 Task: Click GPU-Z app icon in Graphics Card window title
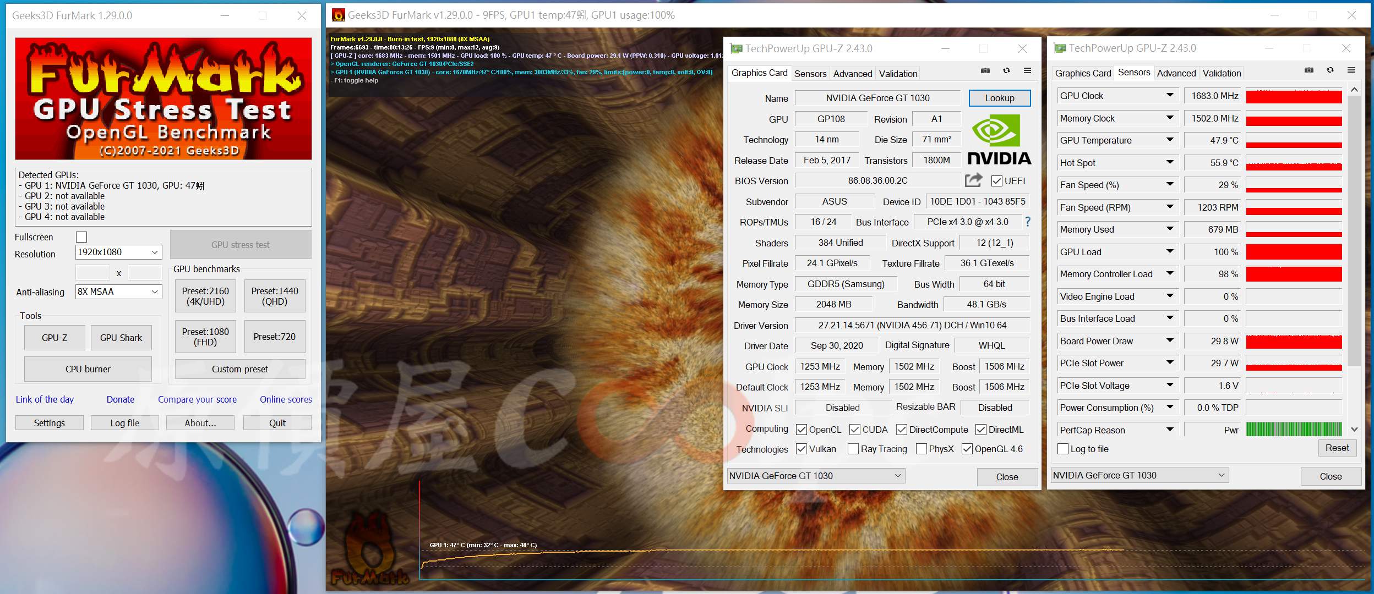[736, 48]
